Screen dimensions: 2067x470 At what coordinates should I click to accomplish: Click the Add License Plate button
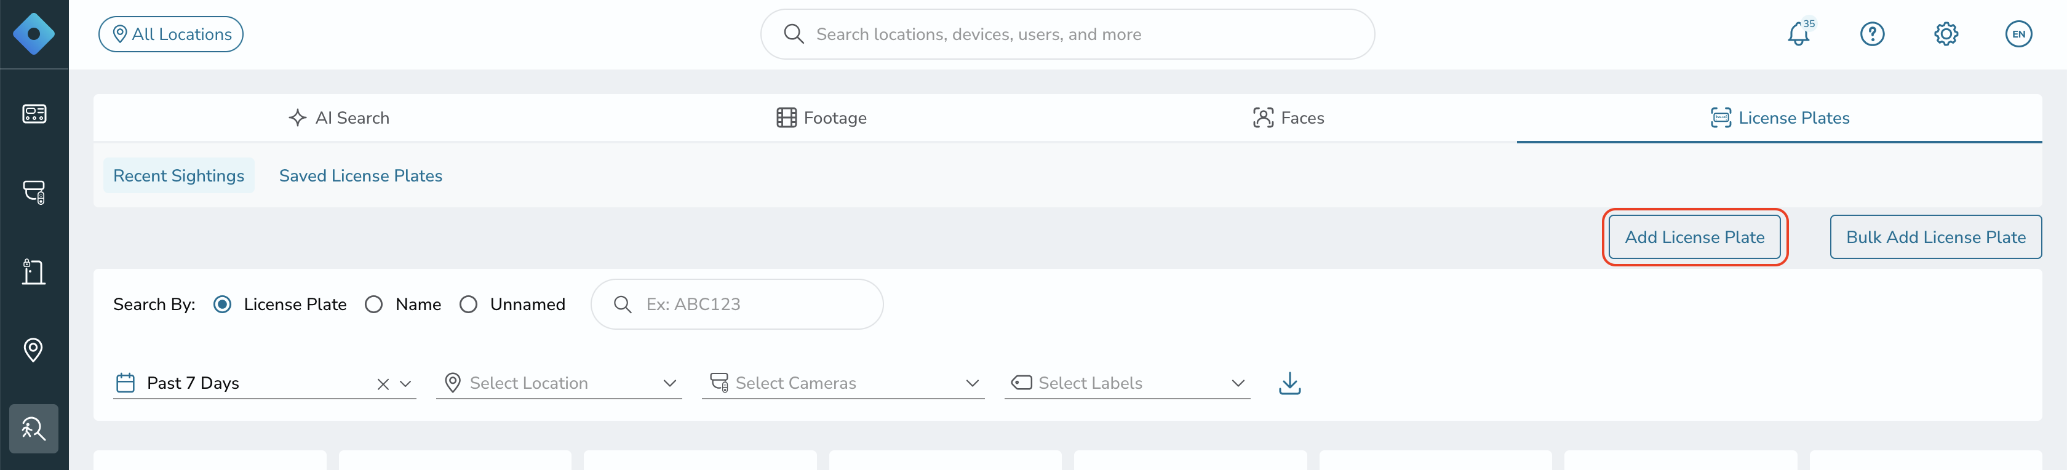1695,237
